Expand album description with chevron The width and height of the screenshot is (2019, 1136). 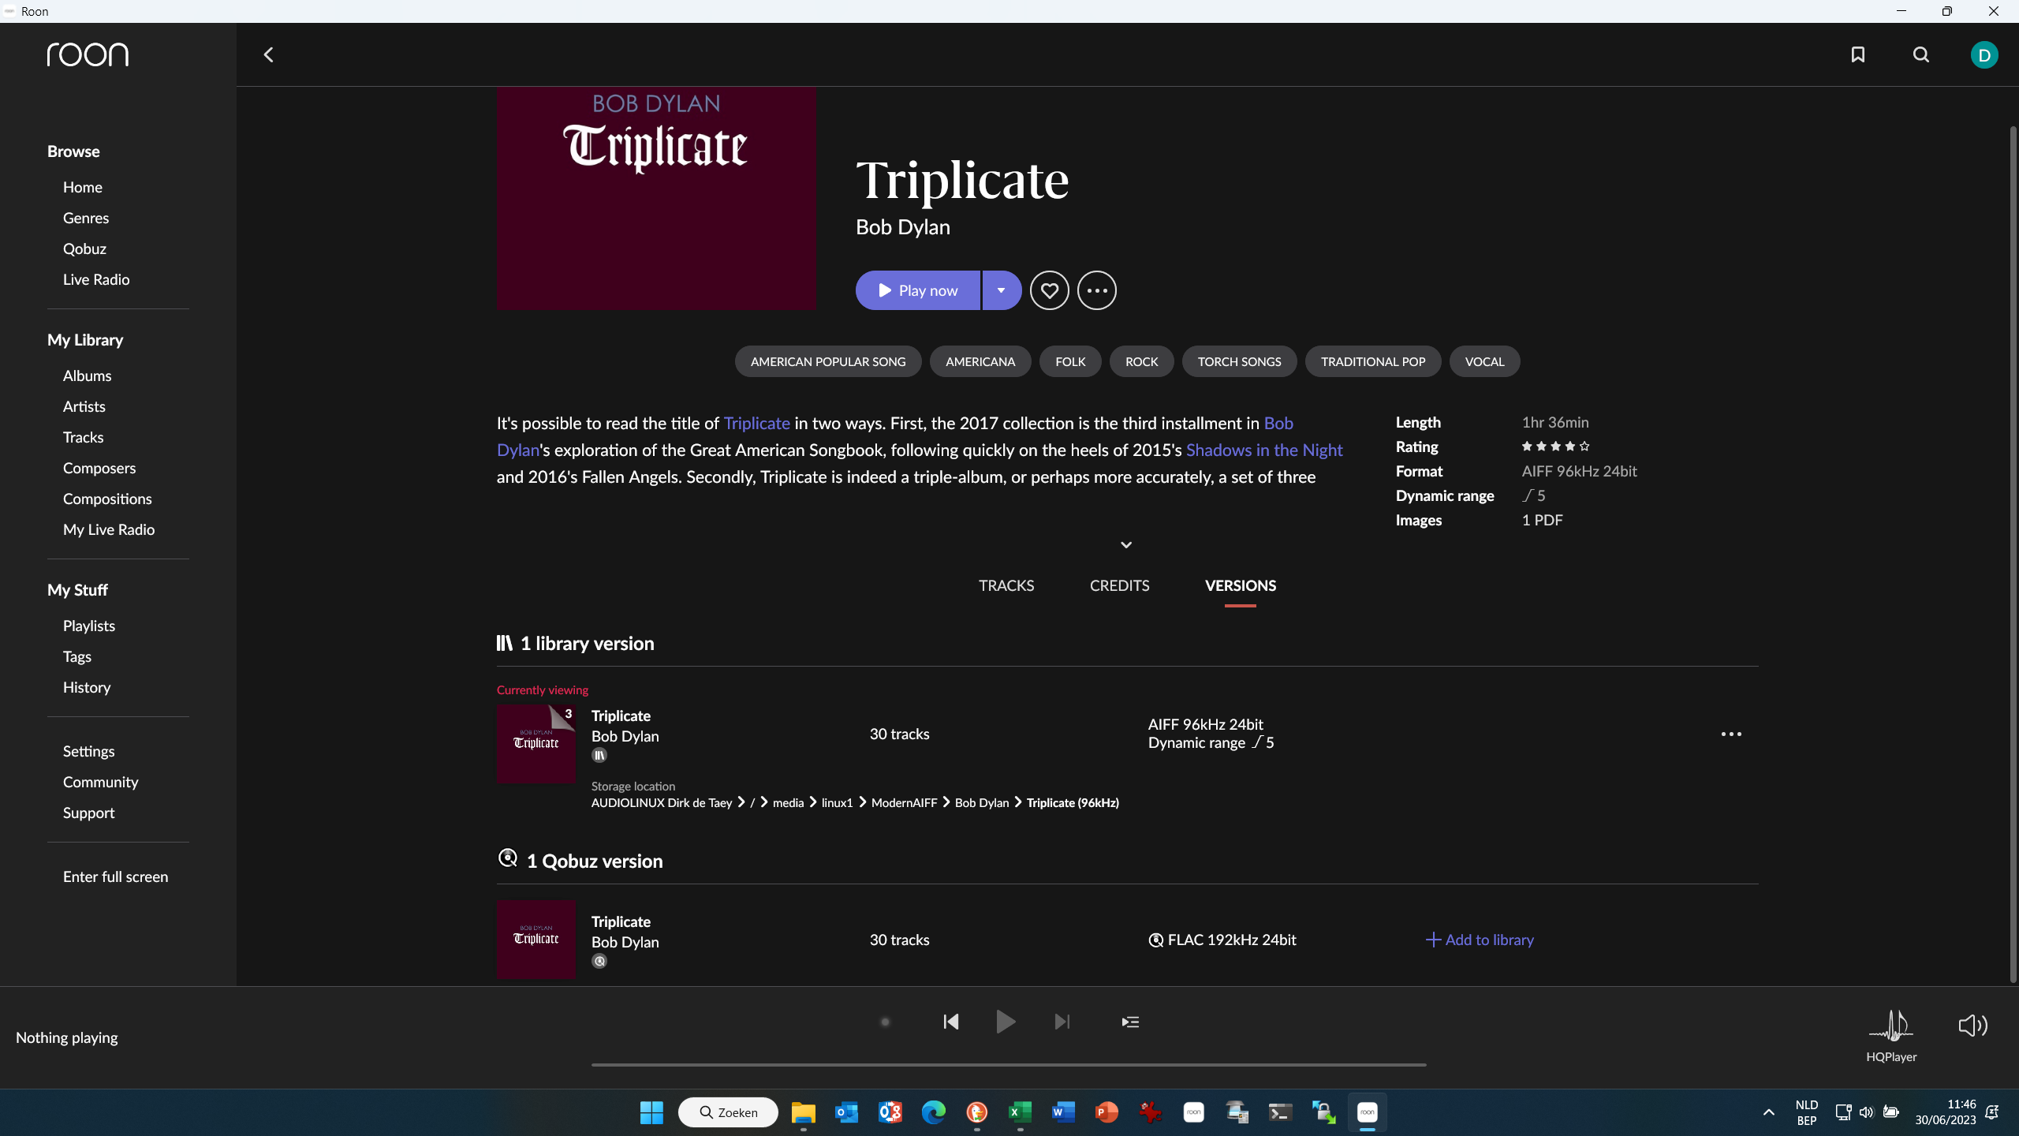1126,545
